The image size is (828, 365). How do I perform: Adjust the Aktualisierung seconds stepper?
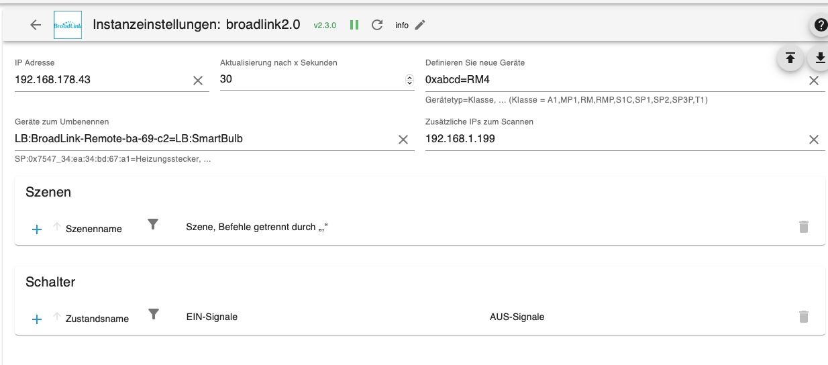pyautogui.click(x=409, y=80)
